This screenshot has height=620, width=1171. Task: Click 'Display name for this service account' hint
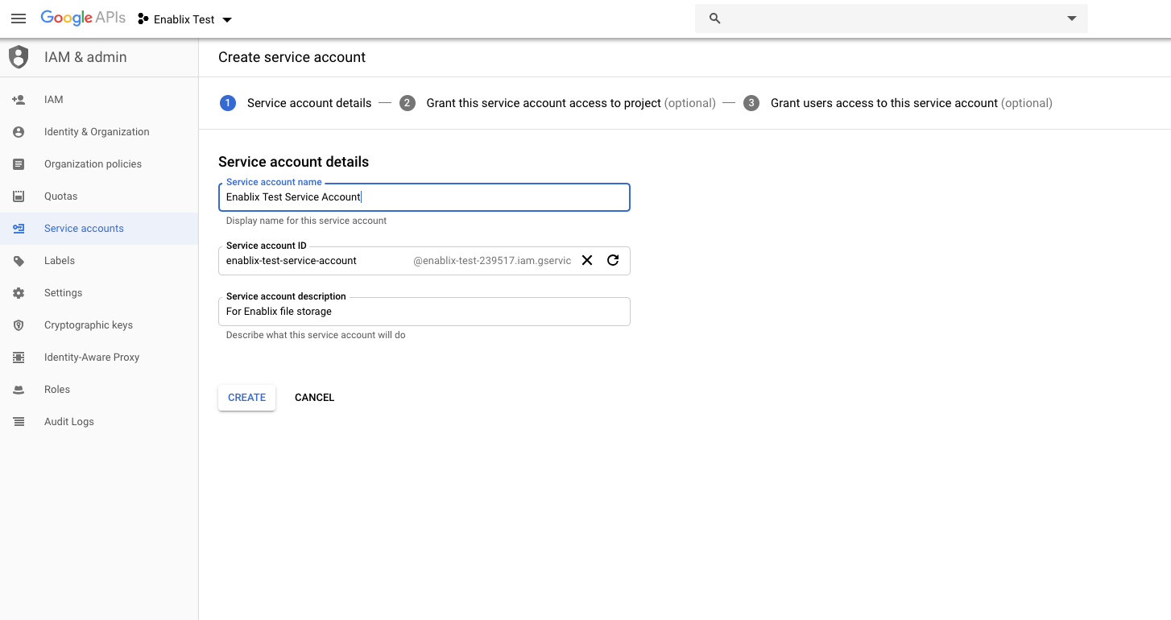coord(306,221)
